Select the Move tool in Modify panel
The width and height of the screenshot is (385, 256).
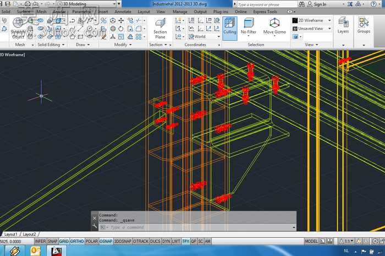click(121, 20)
